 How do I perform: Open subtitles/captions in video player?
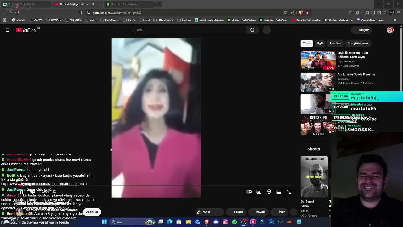(x=259, y=192)
